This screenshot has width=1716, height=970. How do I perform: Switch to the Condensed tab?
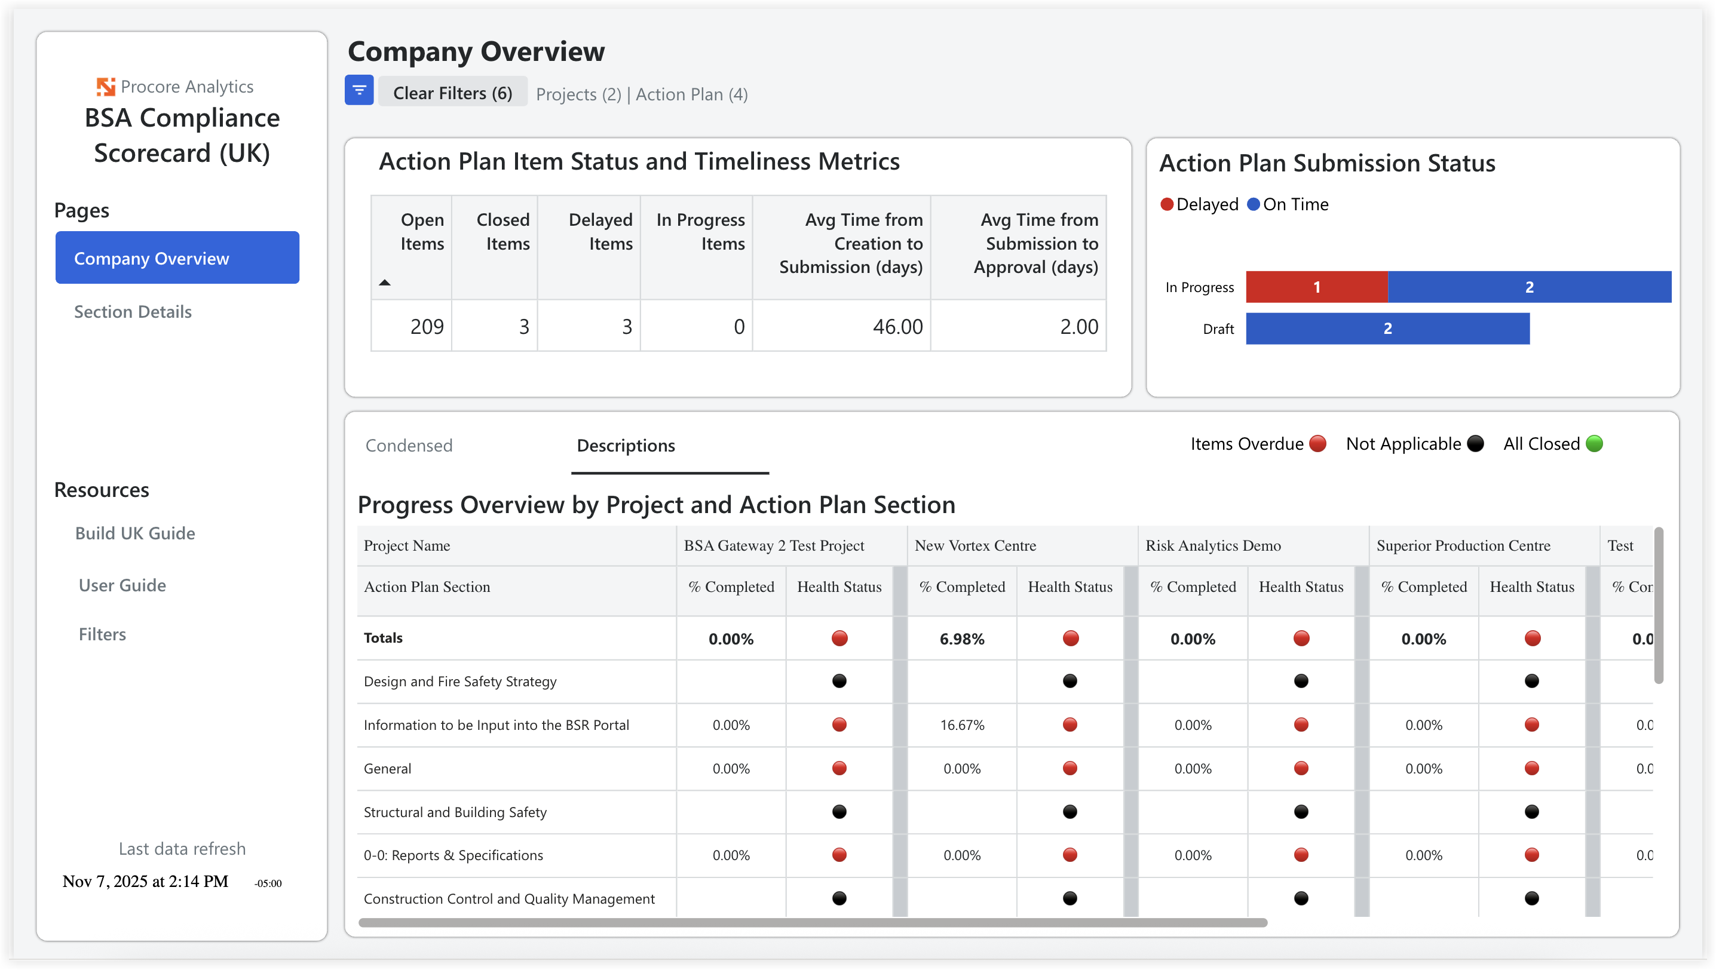coord(409,445)
